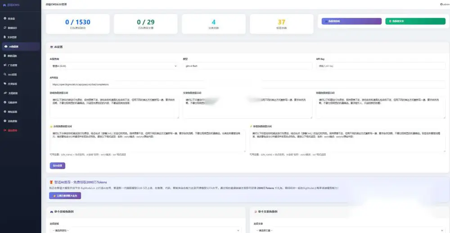Viewport: 450px width, 233px height.
Task: Expand the AI provider dropdown
Action: point(114,66)
